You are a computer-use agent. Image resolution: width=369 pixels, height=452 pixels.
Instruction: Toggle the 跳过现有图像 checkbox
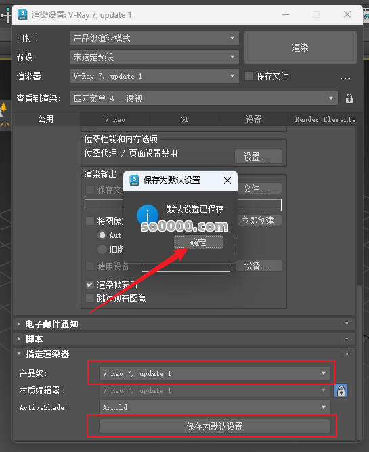coord(90,298)
